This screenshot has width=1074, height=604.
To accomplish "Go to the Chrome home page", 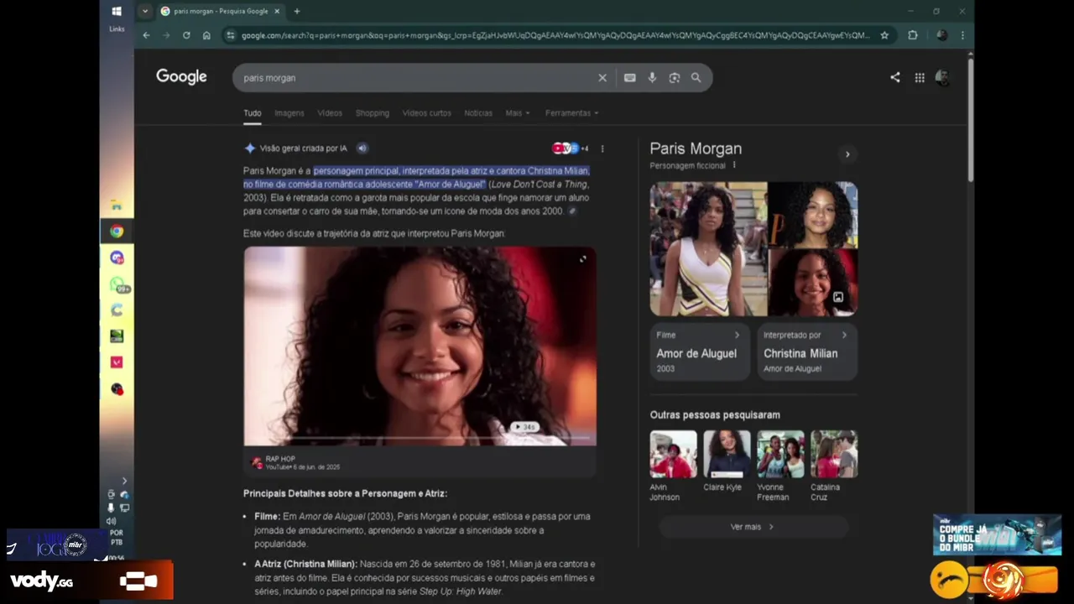I will (206, 35).
